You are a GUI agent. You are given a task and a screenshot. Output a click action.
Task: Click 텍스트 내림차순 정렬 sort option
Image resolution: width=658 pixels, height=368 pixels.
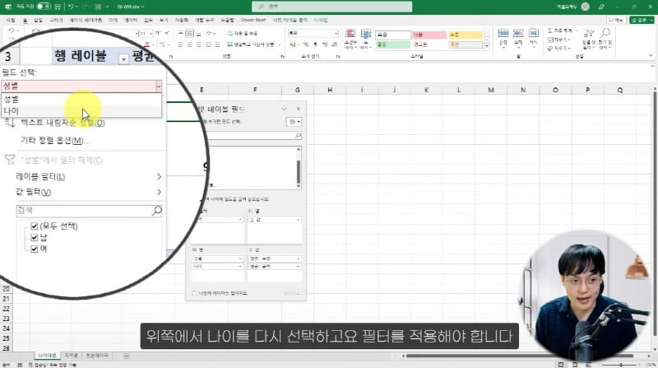[63, 123]
